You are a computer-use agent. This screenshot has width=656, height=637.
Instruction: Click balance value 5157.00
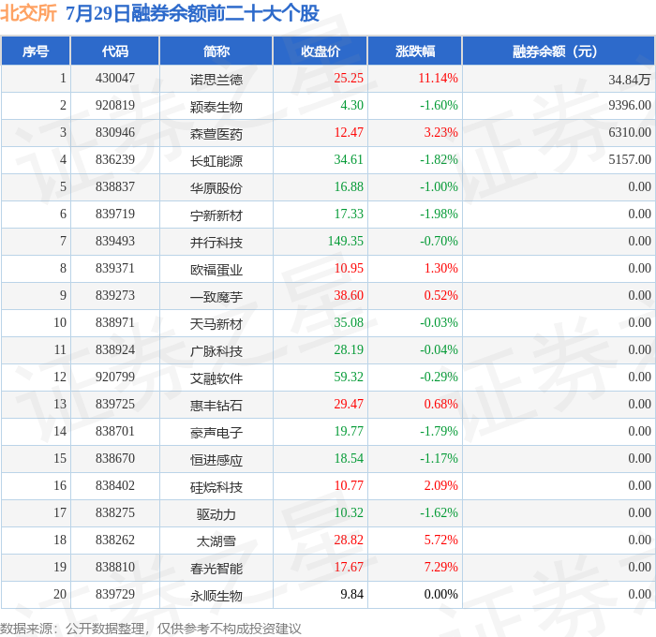pyautogui.click(x=630, y=160)
